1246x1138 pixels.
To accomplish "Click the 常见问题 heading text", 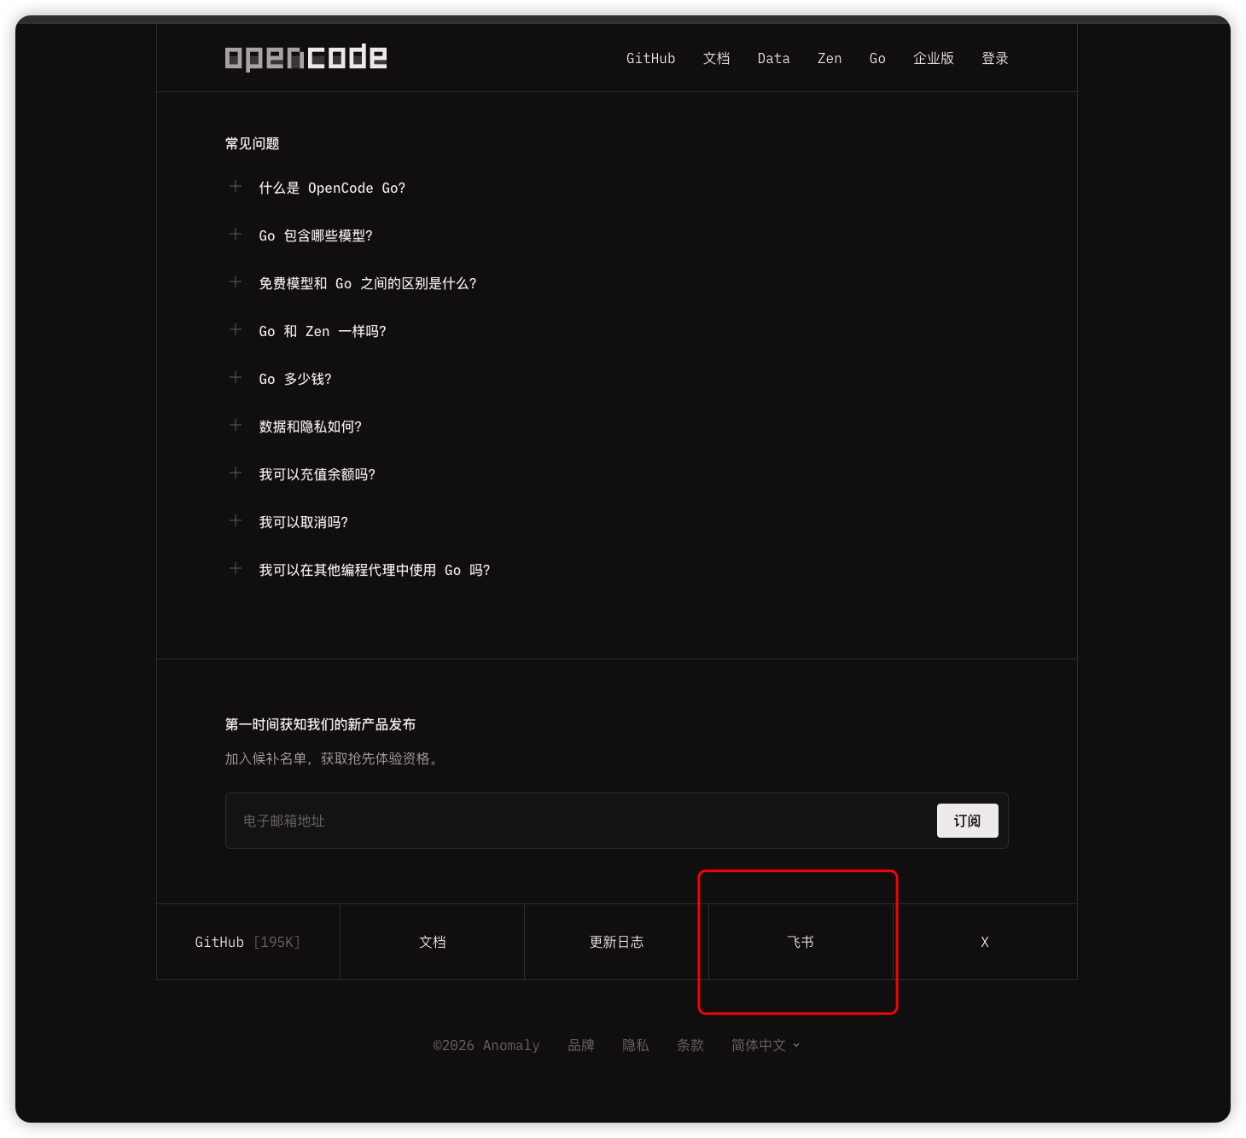I will pos(253,143).
